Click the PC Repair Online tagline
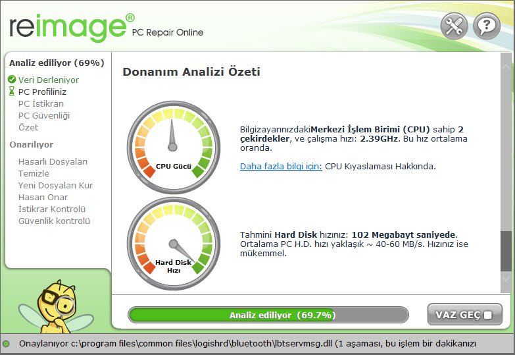Image resolution: width=515 pixels, height=355 pixels. point(168,32)
